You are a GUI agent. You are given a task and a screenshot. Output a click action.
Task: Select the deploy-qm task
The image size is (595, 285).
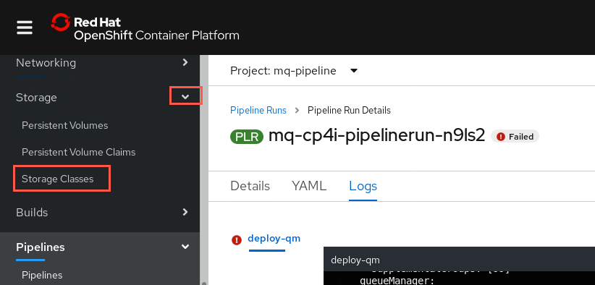click(274, 239)
